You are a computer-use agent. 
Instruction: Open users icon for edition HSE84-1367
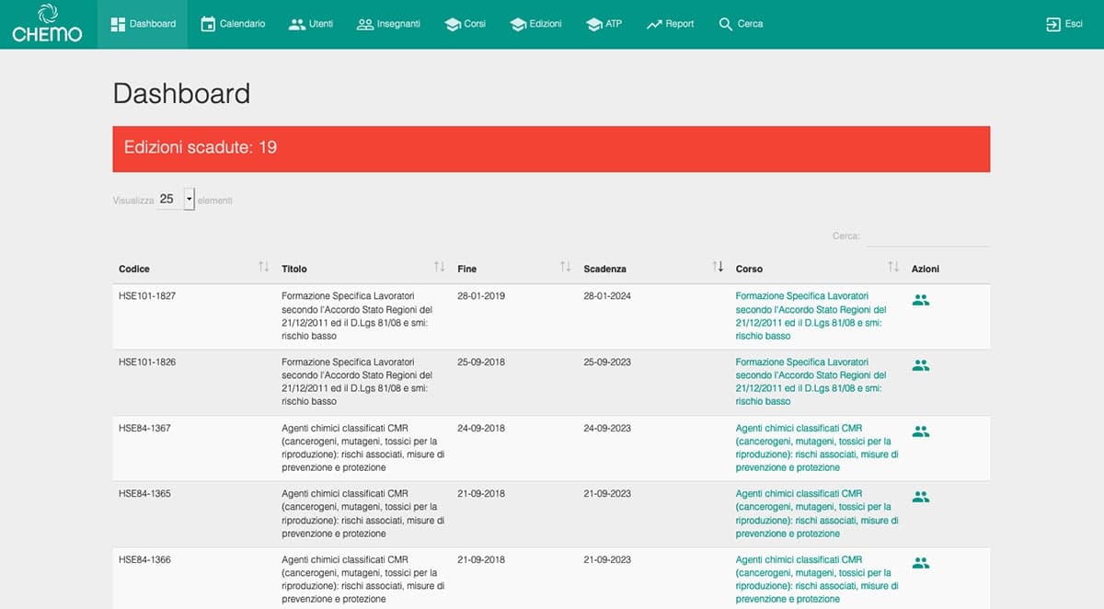pos(920,431)
